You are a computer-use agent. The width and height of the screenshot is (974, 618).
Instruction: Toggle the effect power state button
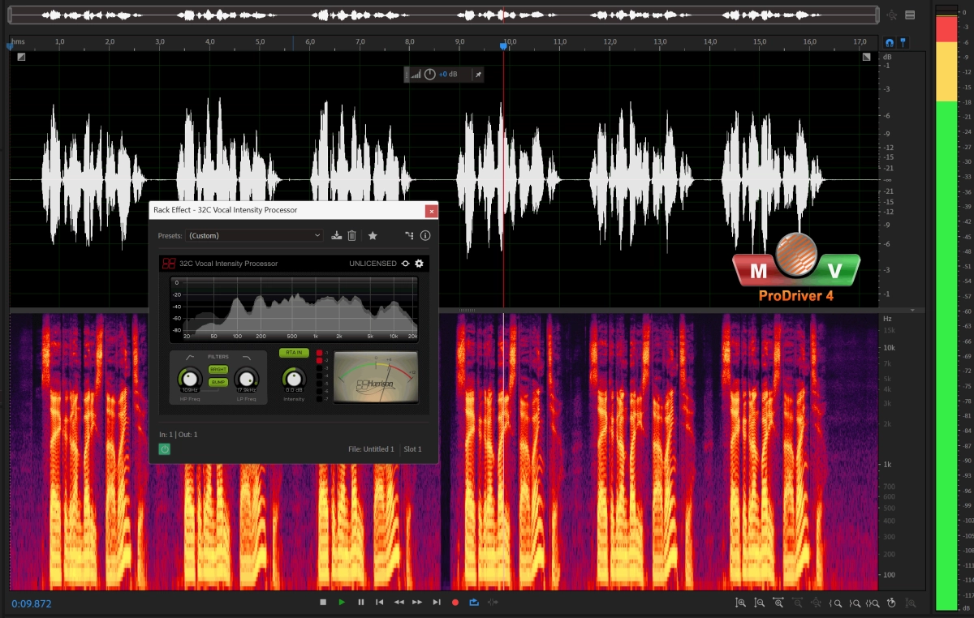[165, 448]
